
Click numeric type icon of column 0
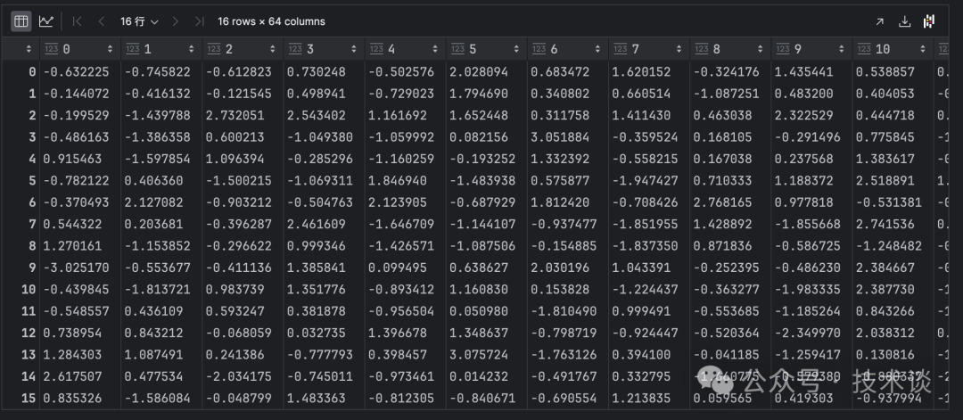click(52, 49)
